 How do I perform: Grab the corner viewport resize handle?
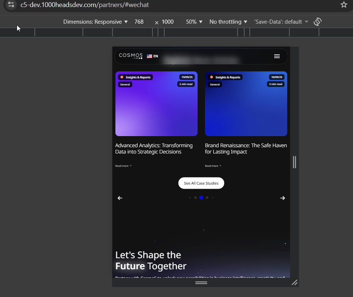[x=295, y=283]
